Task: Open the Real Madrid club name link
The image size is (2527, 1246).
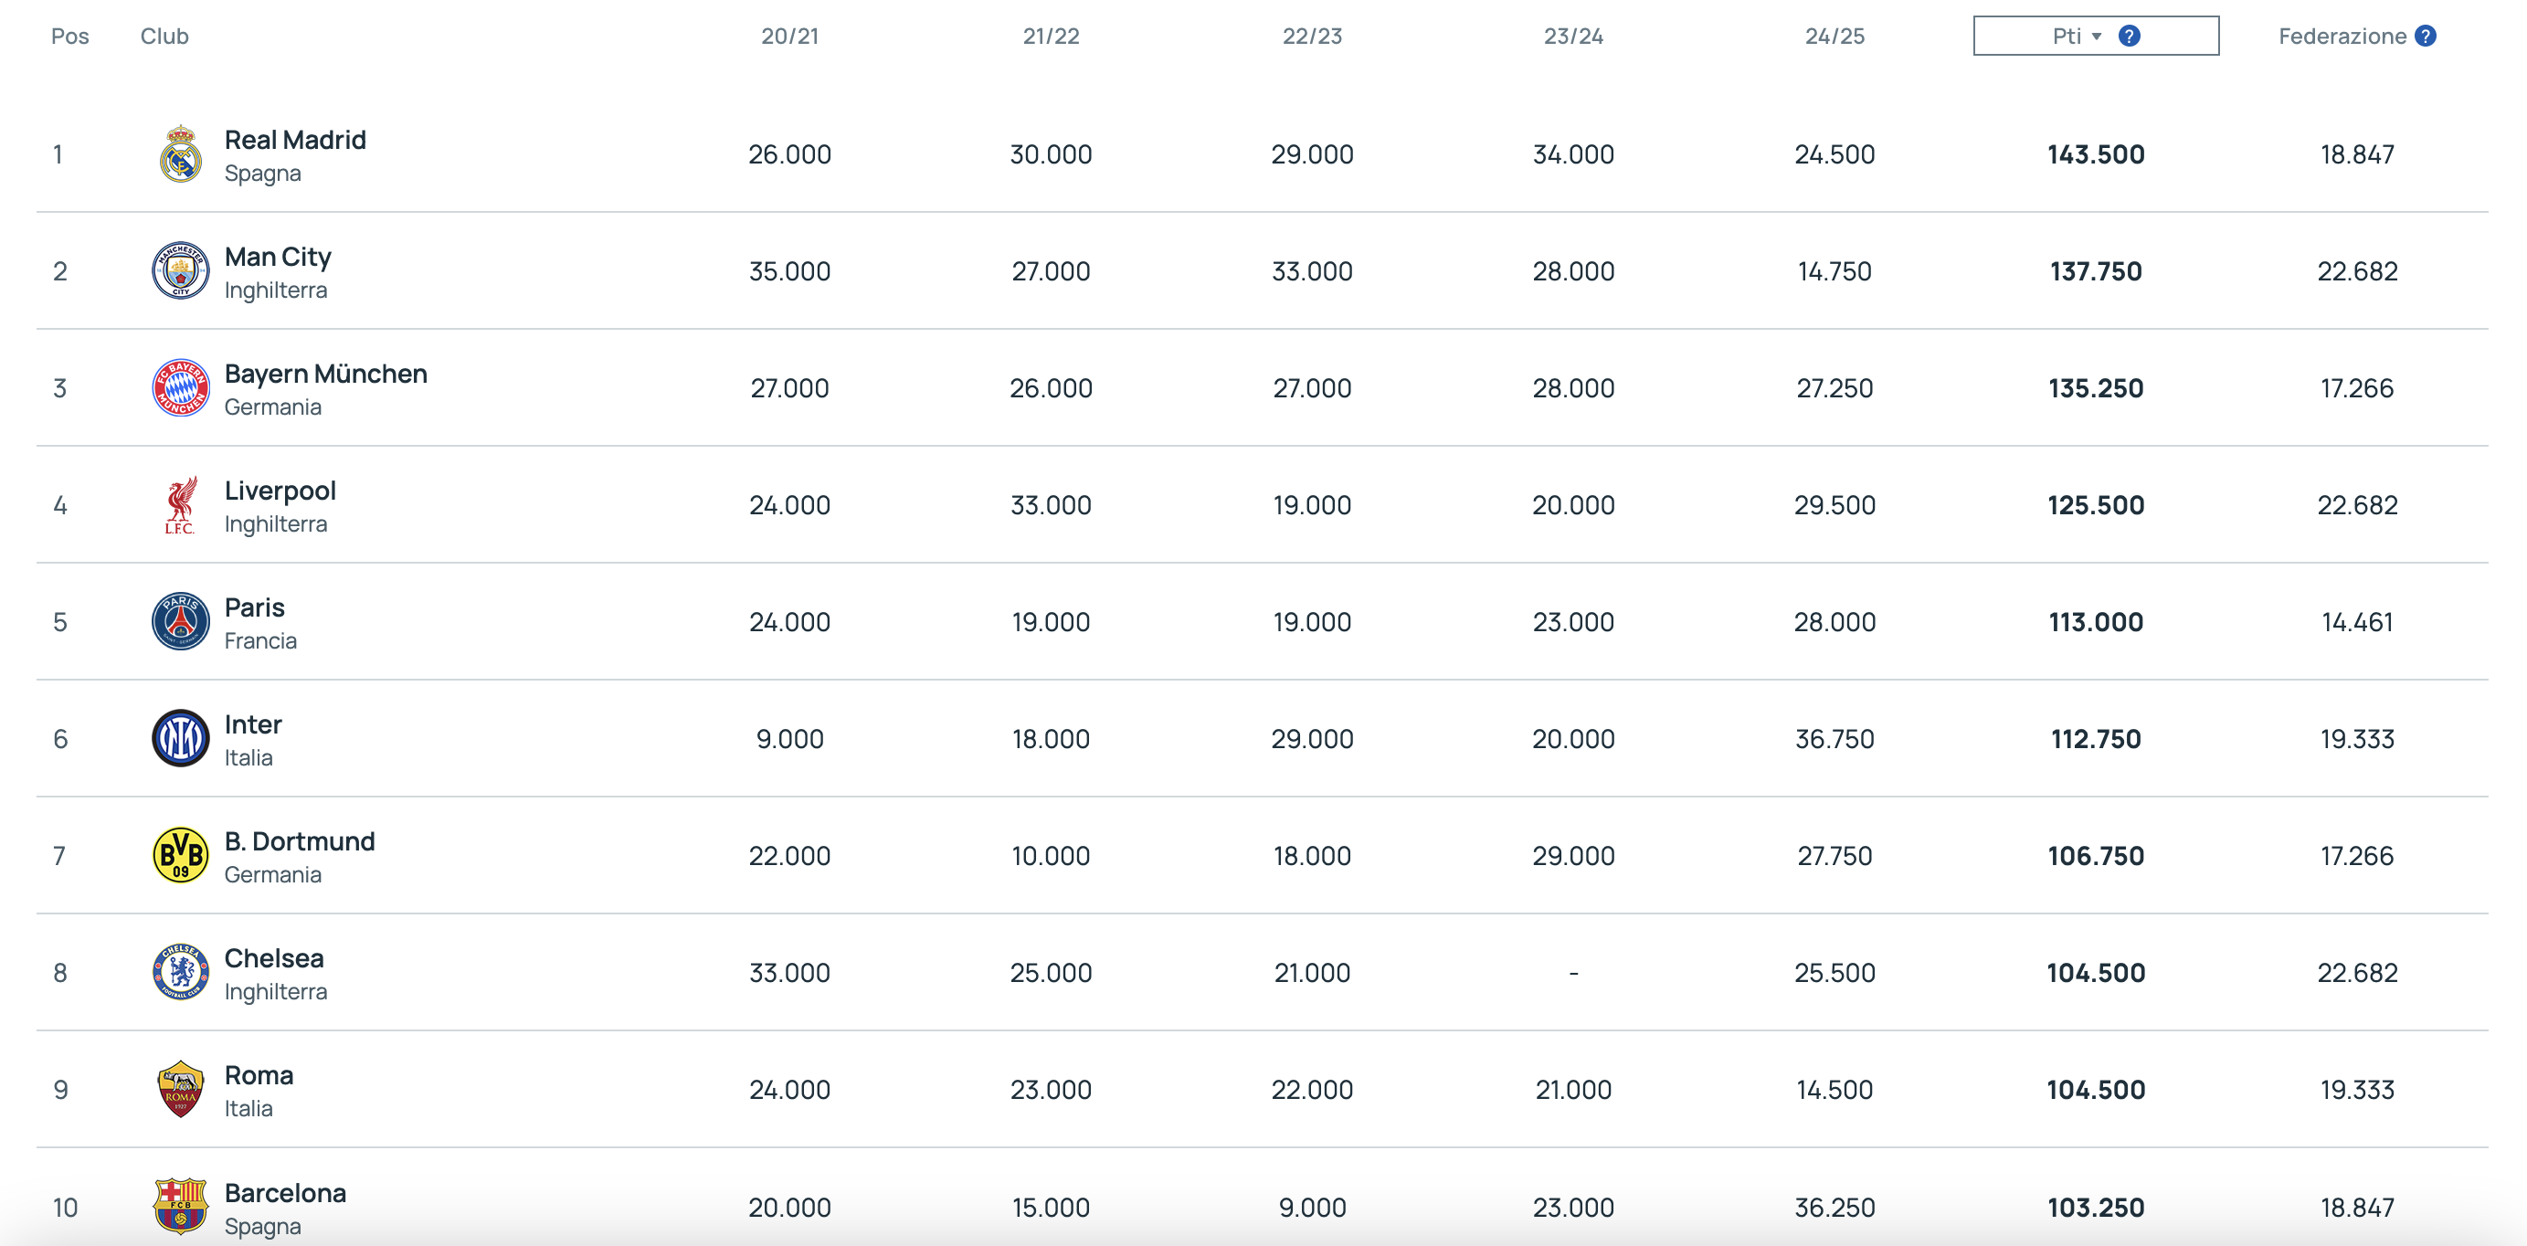Action: pos(295,140)
